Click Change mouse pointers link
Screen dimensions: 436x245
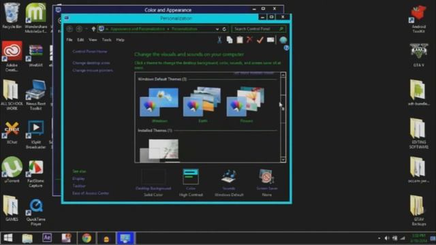point(93,71)
